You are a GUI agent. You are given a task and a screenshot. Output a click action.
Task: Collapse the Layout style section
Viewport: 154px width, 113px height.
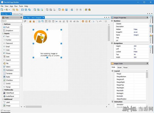point(112,71)
